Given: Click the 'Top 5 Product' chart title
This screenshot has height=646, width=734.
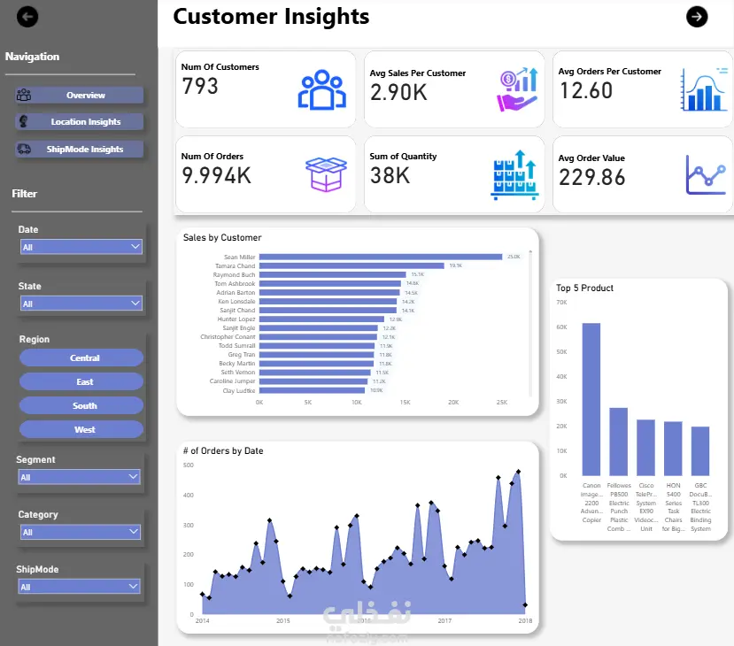Looking at the screenshot, I should click(584, 288).
